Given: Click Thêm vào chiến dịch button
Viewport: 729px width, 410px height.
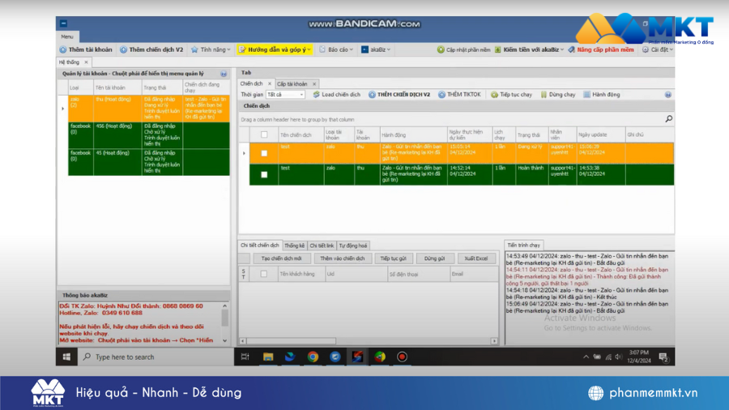Looking at the screenshot, I should point(342,258).
